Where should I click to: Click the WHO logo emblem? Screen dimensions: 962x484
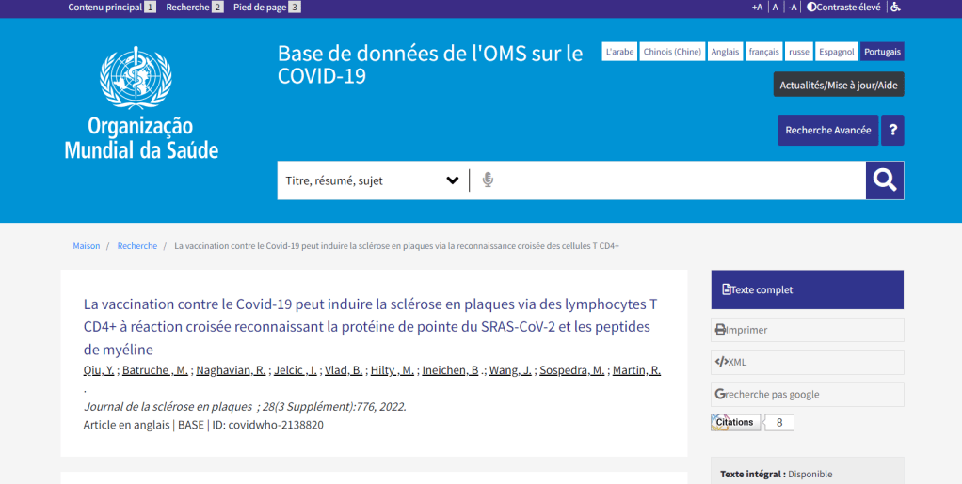pyautogui.click(x=136, y=78)
